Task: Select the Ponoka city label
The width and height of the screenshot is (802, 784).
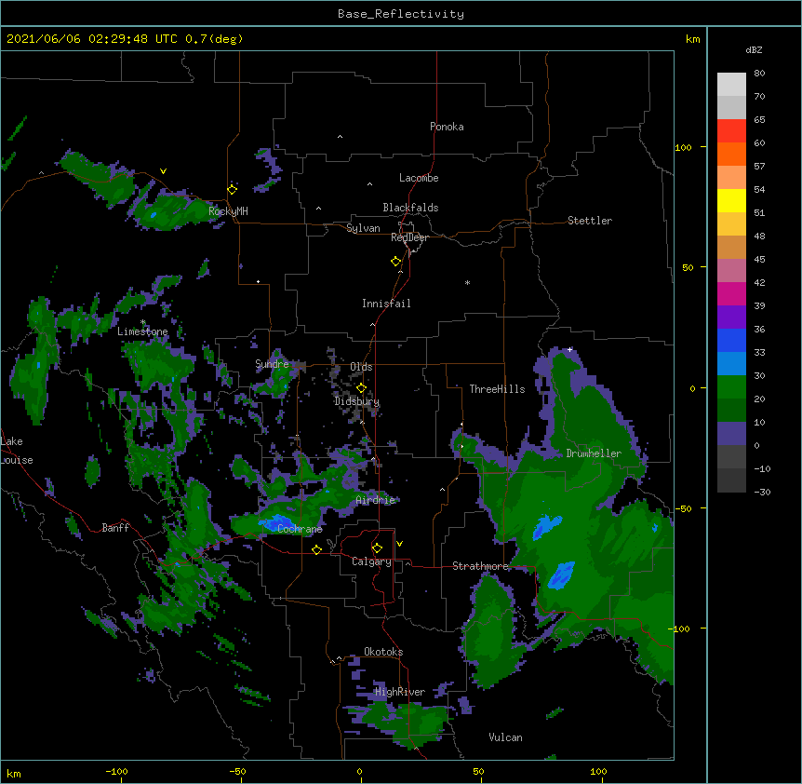Action: pyautogui.click(x=447, y=127)
